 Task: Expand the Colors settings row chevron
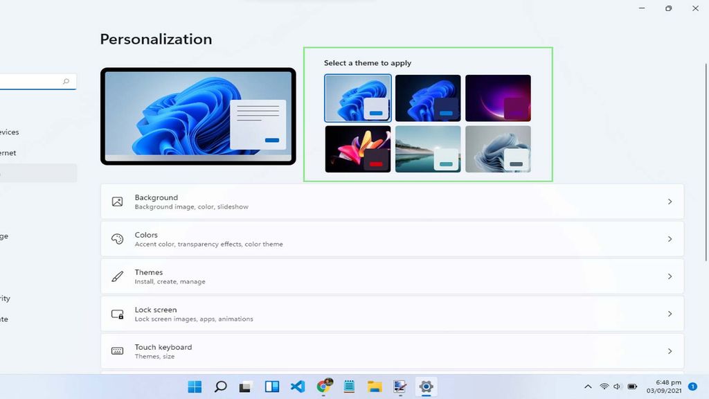(x=670, y=238)
